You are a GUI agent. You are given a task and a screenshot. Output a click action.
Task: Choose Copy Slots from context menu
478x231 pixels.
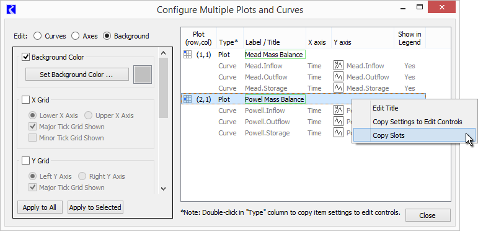coord(414,135)
